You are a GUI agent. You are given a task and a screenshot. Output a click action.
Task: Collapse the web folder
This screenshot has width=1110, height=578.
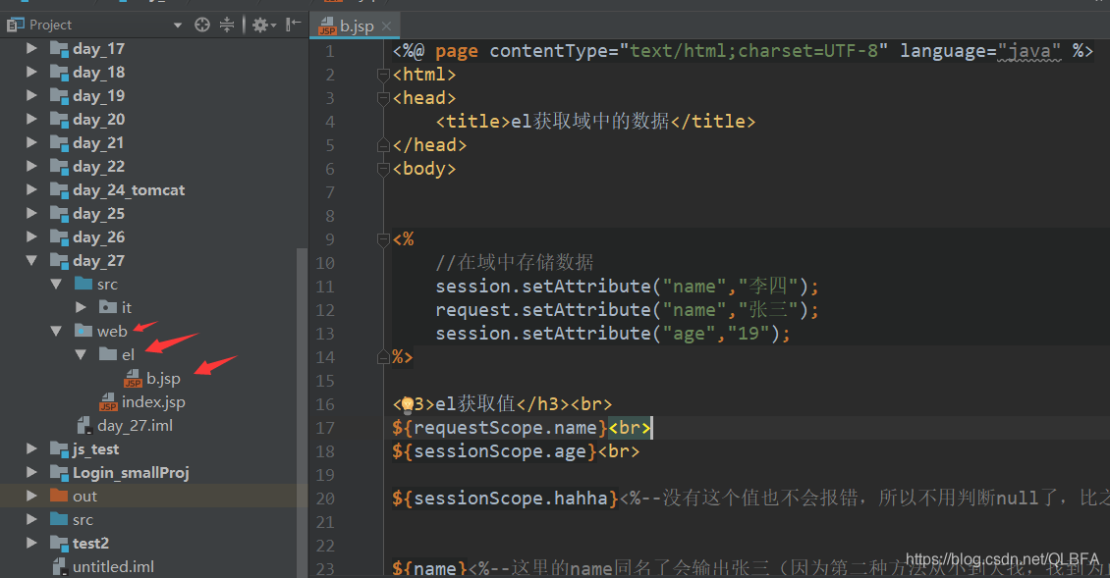[x=56, y=331]
